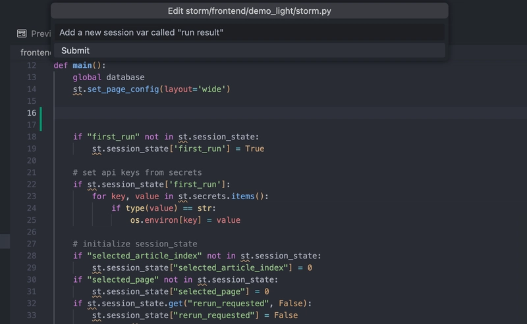Place cursor on the '# initialize session_state' comment
This screenshot has width=527, height=324.
(x=135, y=244)
